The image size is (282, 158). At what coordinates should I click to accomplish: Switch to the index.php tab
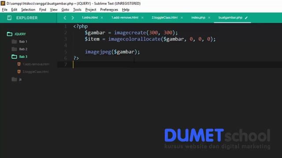coord(198,18)
